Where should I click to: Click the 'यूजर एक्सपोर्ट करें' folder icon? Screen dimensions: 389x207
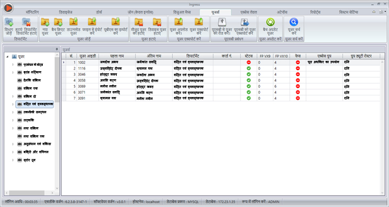[x=199, y=22]
